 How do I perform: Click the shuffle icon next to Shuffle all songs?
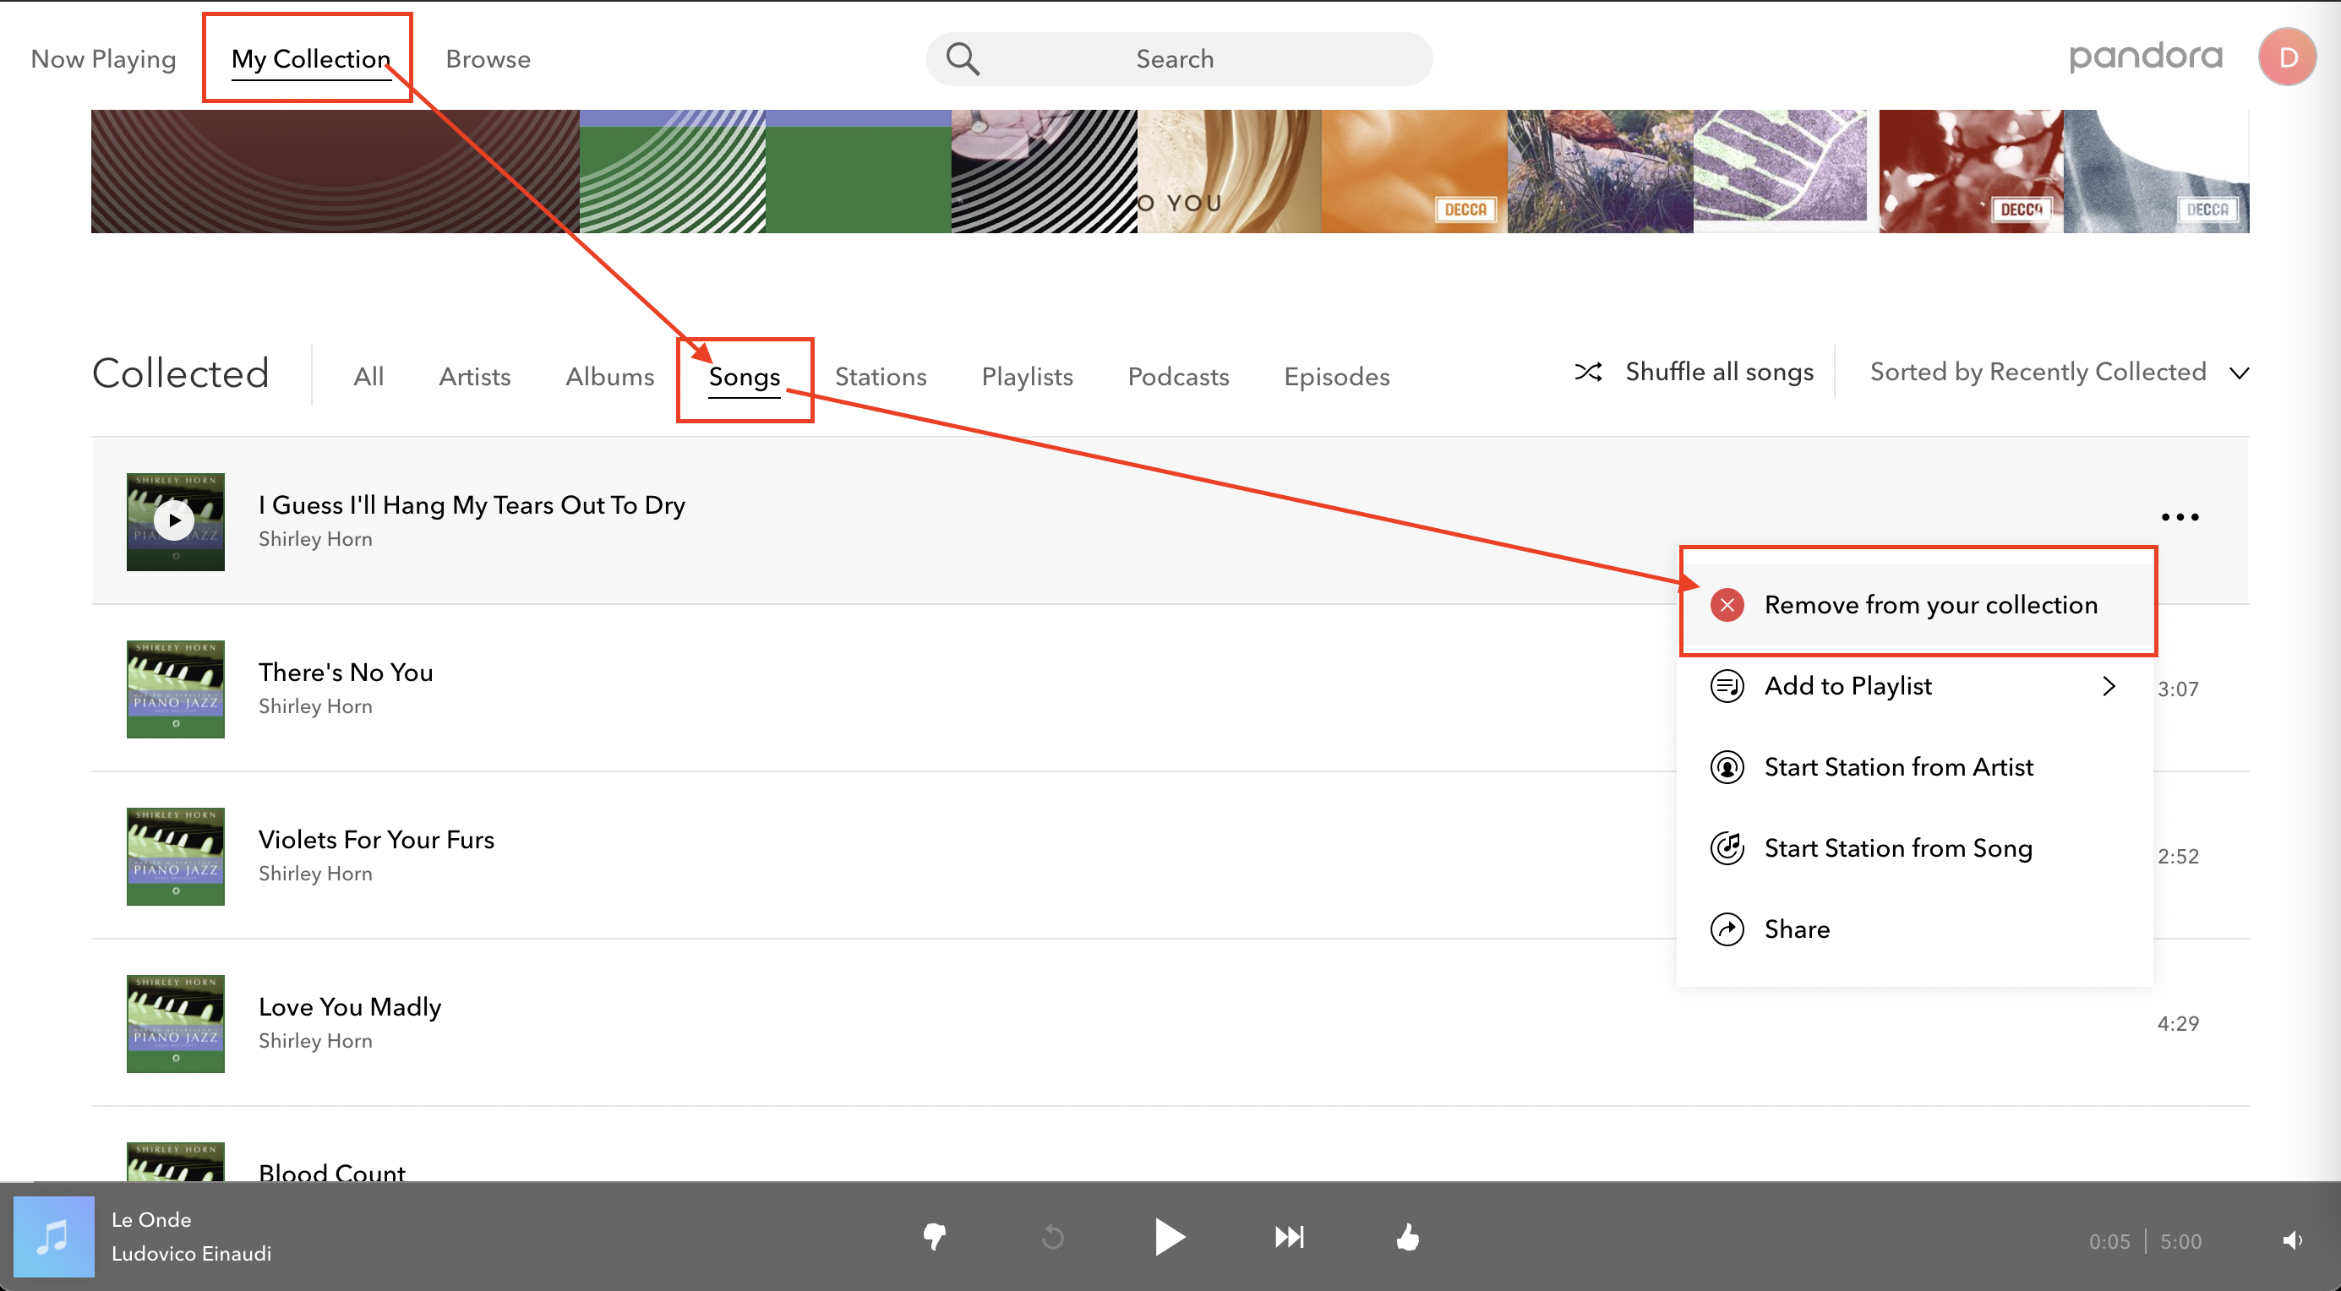pos(1588,372)
